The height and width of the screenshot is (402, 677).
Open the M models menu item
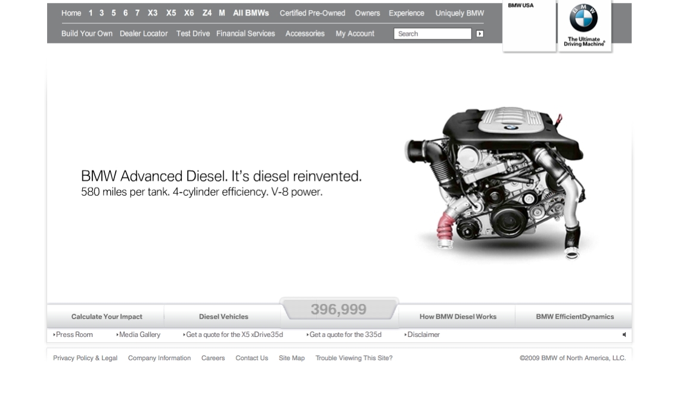222,13
